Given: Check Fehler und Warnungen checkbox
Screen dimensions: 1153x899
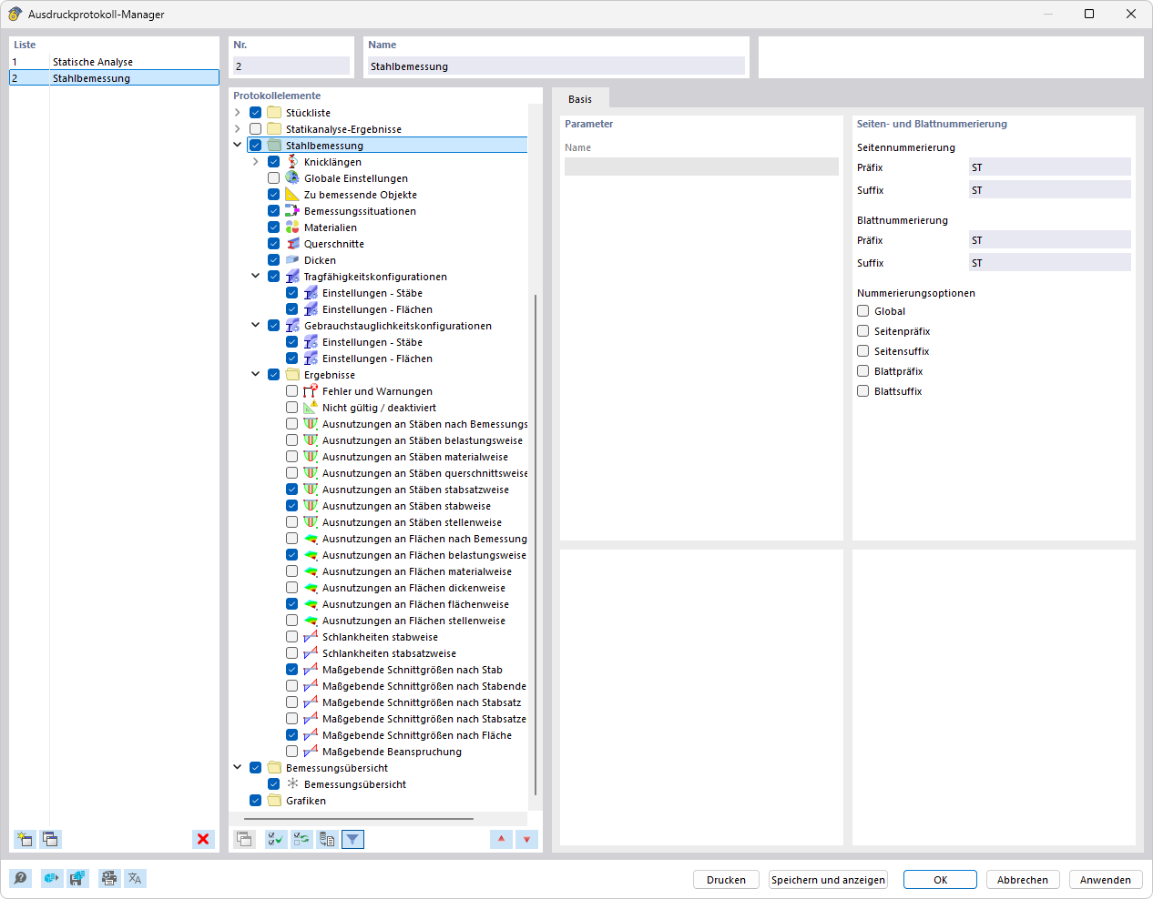Looking at the screenshot, I should tap(292, 391).
